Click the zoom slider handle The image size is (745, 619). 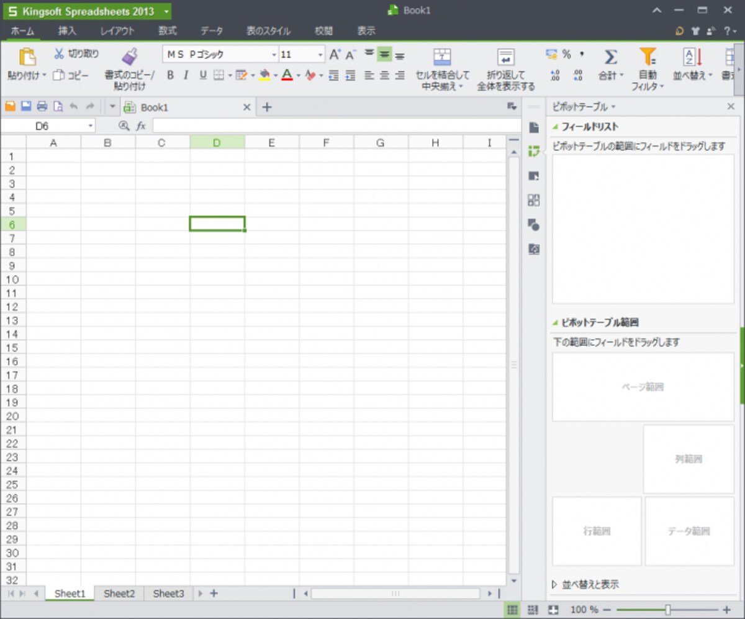pos(667,610)
